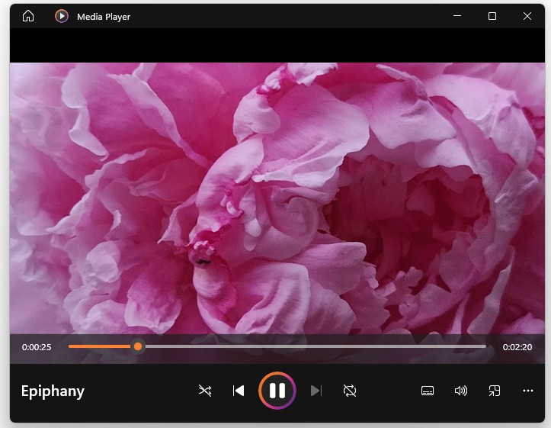Click the orange seek bar handle

138,346
